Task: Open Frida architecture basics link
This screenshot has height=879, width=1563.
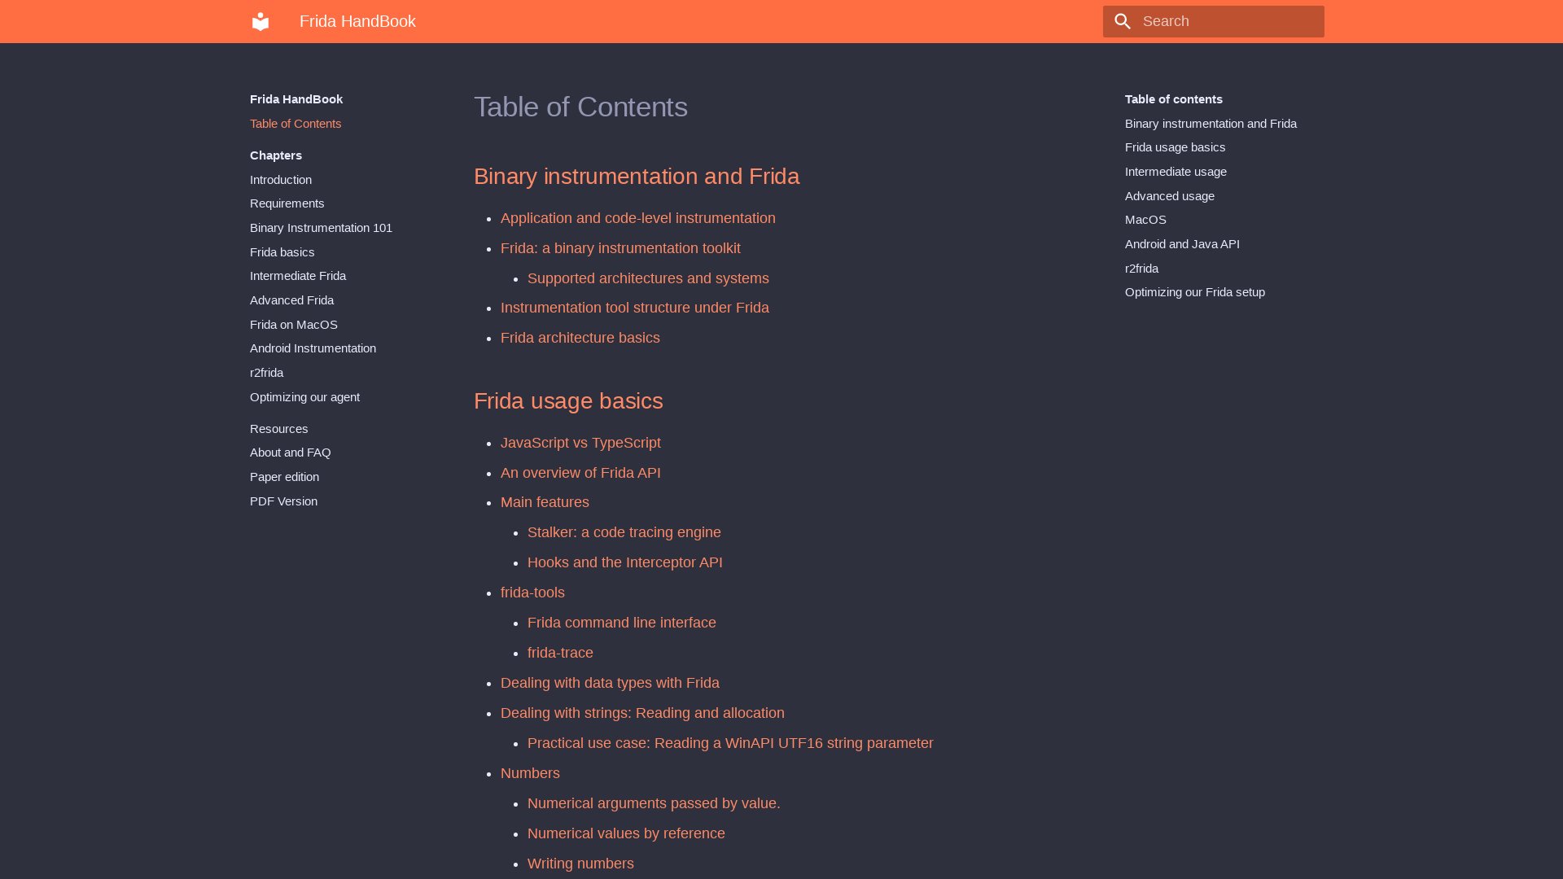Action: click(580, 338)
